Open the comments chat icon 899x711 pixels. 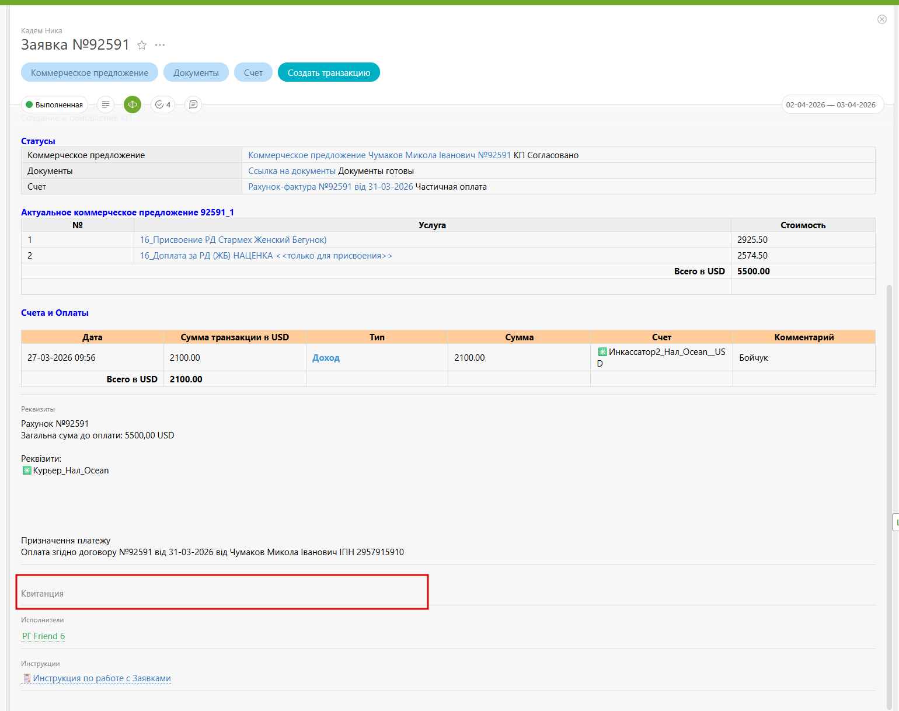click(x=193, y=104)
